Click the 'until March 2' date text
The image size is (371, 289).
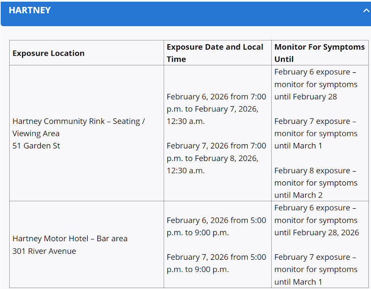click(x=298, y=195)
